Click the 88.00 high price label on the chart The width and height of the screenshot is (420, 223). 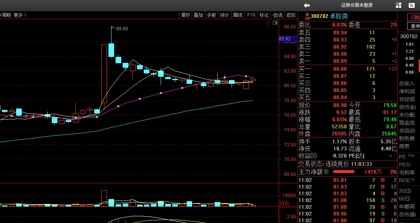122,29
